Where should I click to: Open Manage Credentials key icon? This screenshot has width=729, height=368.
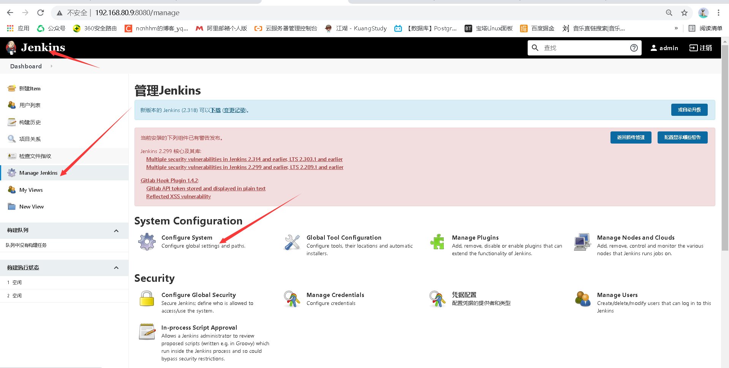[x=292, y=299]
